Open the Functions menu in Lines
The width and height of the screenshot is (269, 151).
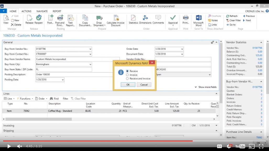25,98
